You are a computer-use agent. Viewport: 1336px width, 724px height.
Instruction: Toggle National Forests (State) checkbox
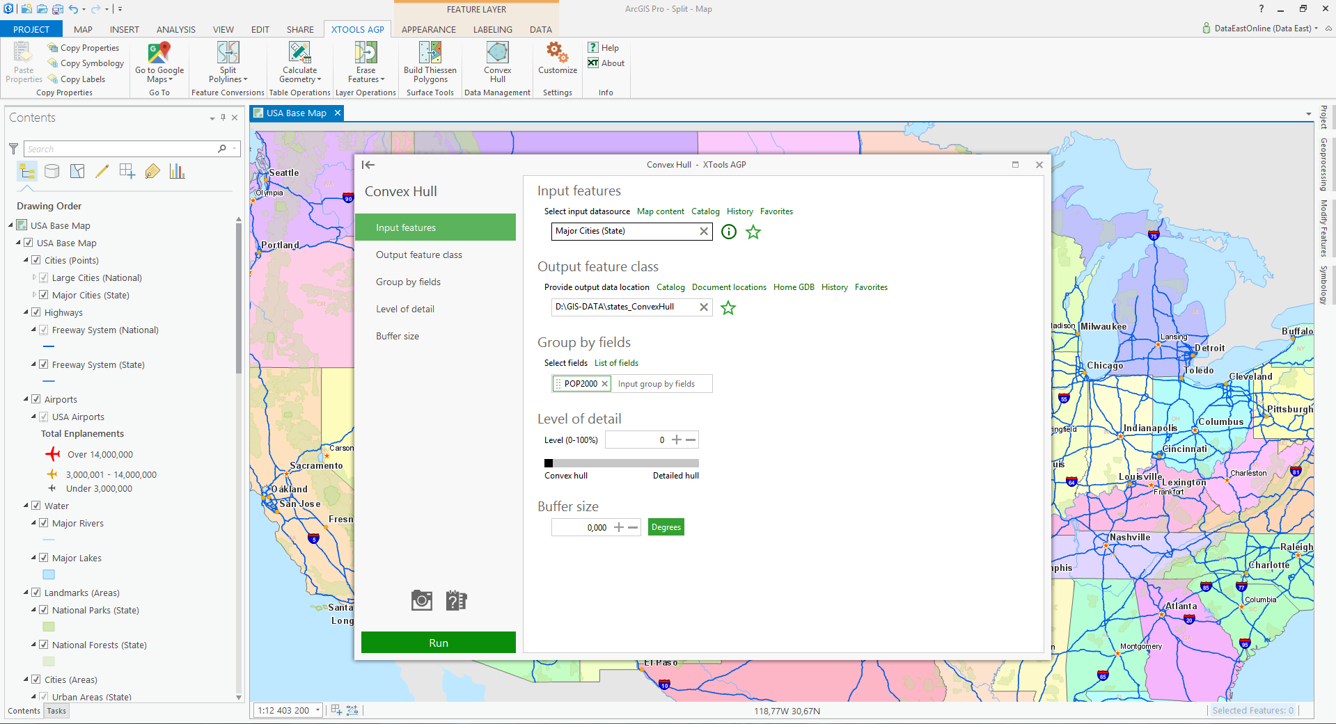click(x=44, y=645)
